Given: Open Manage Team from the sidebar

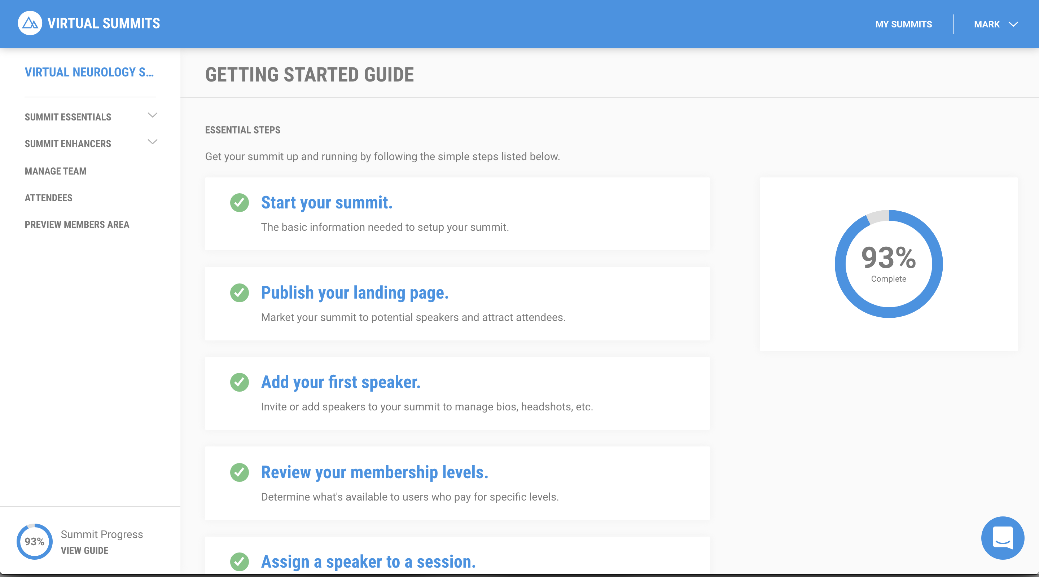Looking at the screenshot, I should tap(56, 171).
